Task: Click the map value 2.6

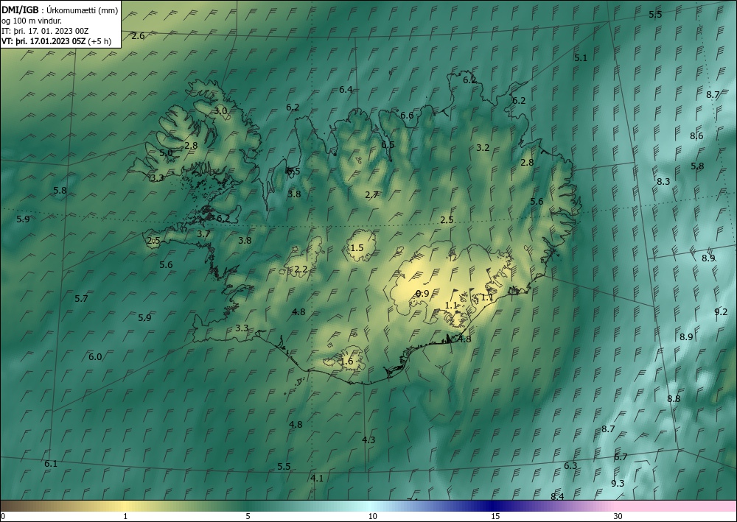Action: 138,35
